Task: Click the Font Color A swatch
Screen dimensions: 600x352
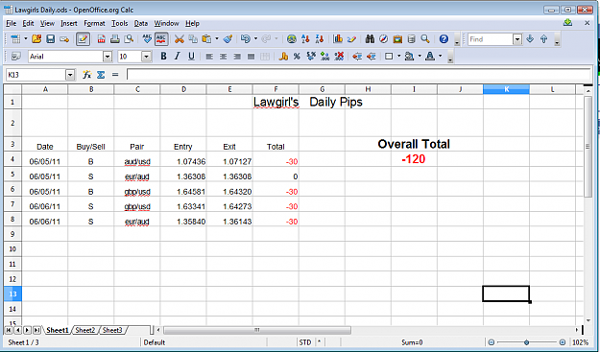Action: tap(430, 57)
